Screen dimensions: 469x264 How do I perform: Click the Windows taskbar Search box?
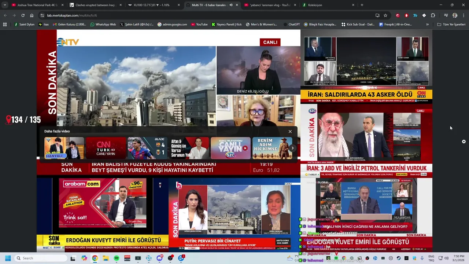coord(40,258)
